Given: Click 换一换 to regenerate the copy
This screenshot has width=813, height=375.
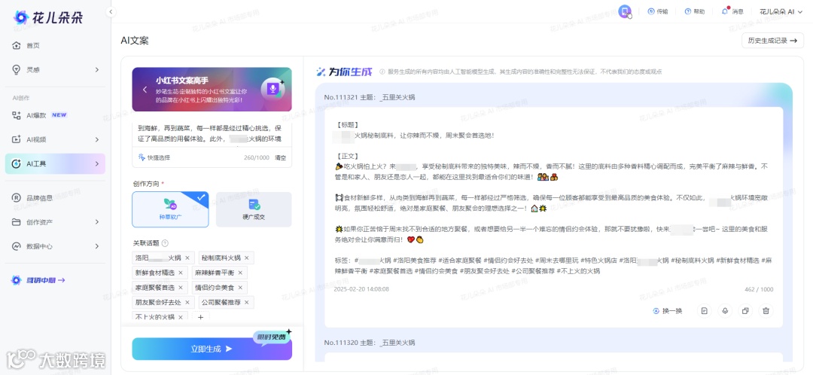Looking at the screenshot, I should pos(668,311).
